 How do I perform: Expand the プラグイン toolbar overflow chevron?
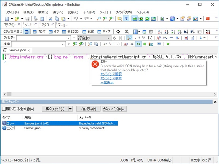(x=19, y=24)
